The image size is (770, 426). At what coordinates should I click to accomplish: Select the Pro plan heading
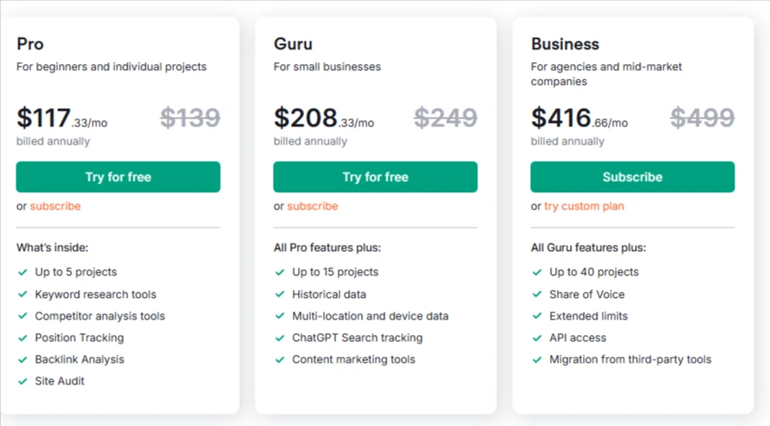(x=30, y=44)
